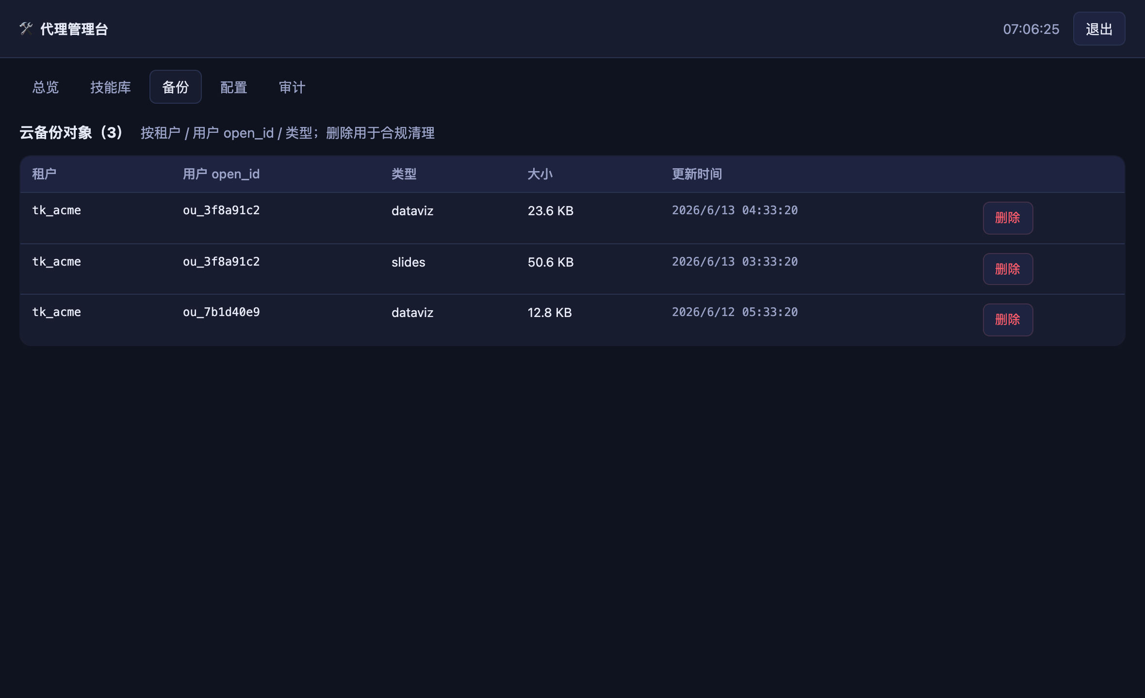Click the 云备份对象 (3) heading
The image size is (1145, 698).
72,132
